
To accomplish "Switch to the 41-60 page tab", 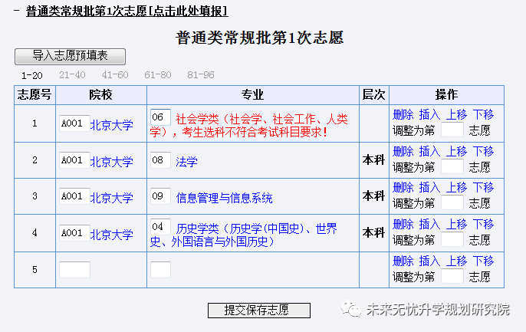I will click(x=115, y=75).
